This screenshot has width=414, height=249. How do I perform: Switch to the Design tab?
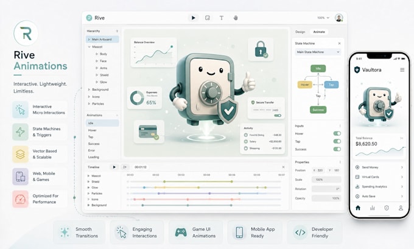tap(300, 32)
